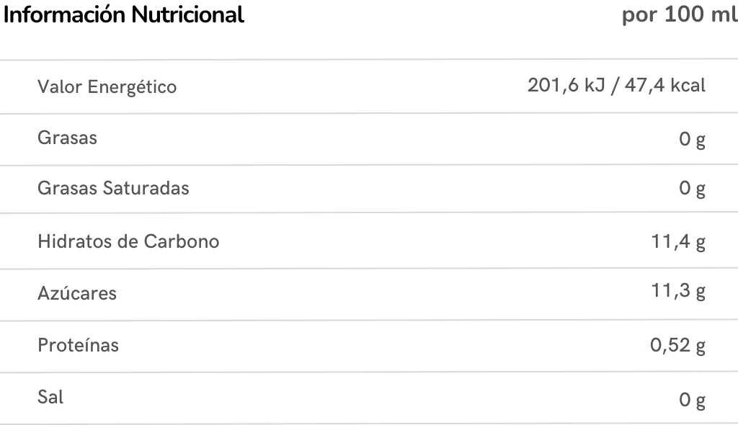Click the word 'Valor' in first row

click(x=60, y=87)
